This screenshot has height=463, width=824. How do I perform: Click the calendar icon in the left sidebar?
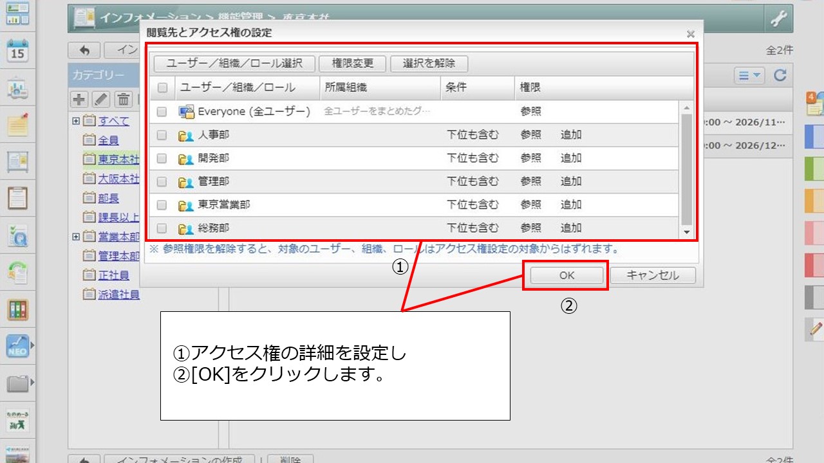click(x=17, y=51)
